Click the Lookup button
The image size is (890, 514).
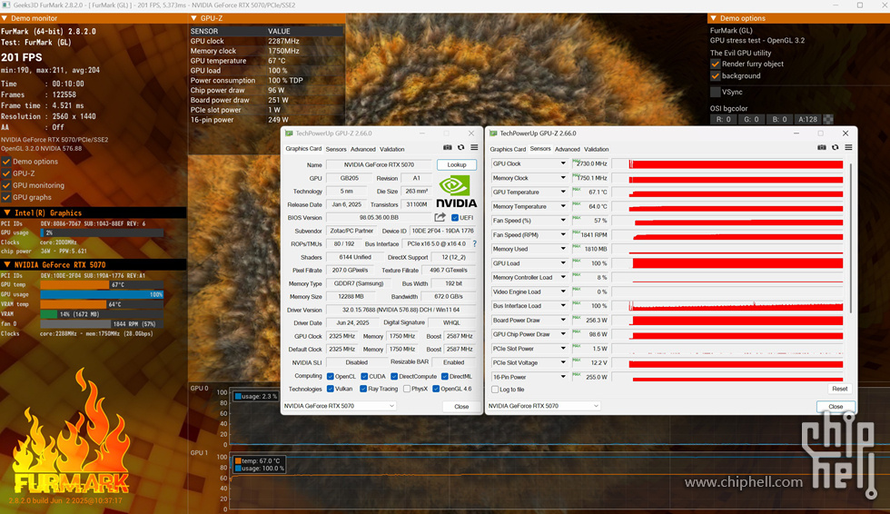coord(456,164)
